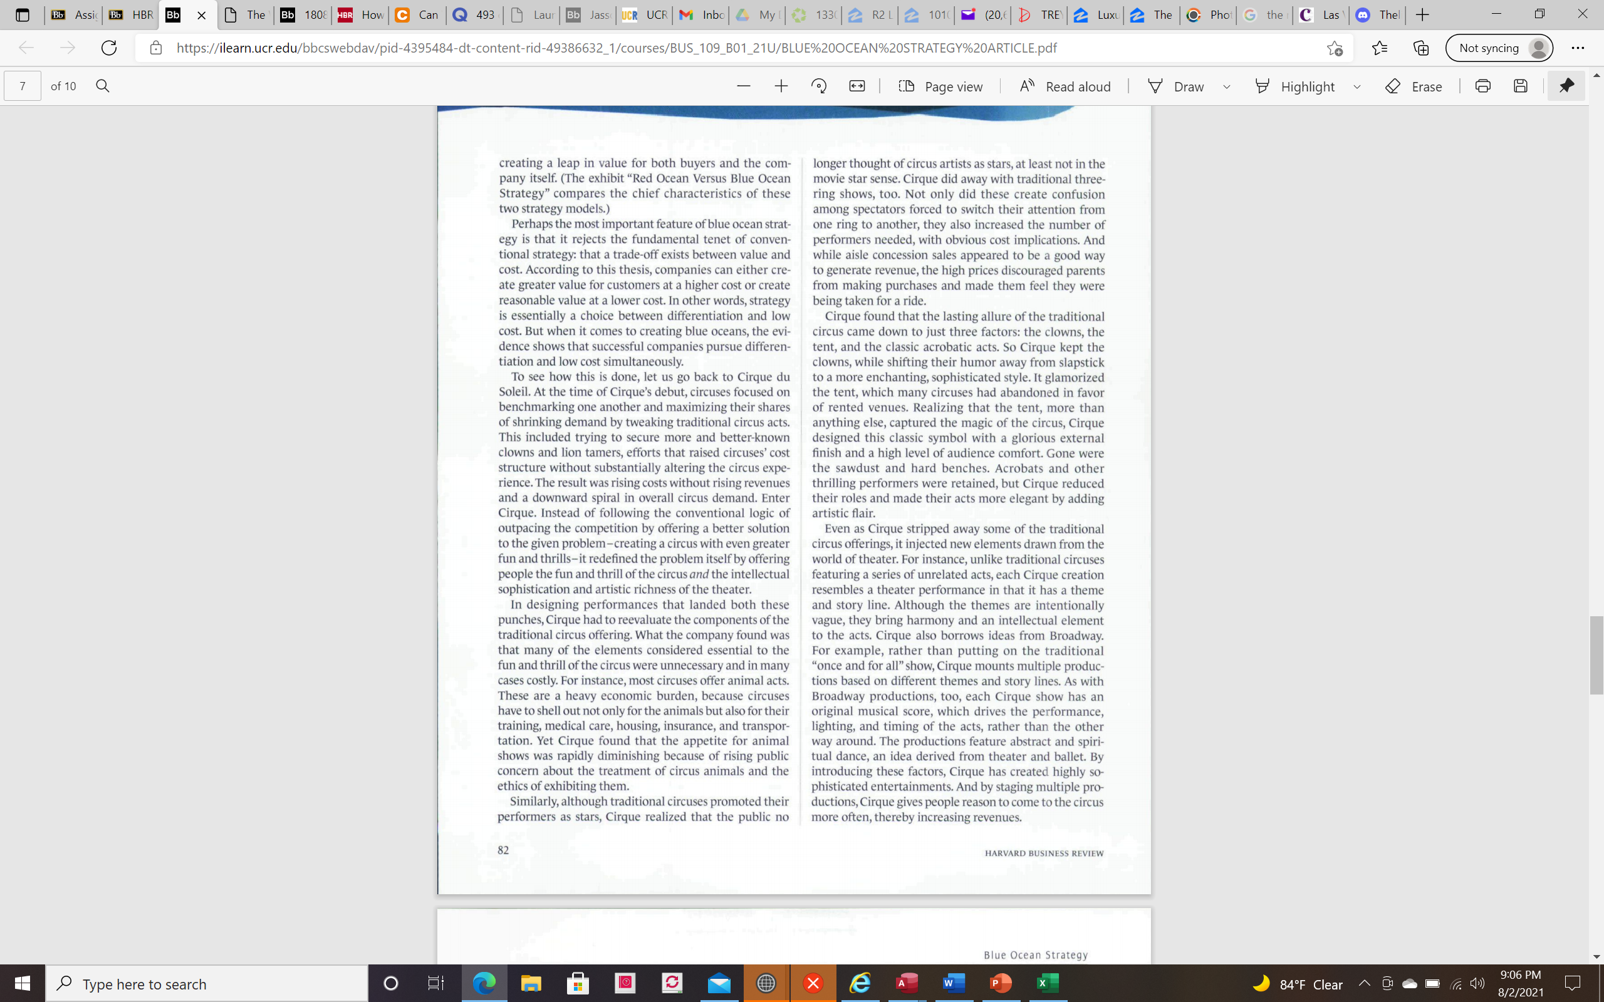
Task: Switch to the 1808 Blackboard tab
Action: 303,14
